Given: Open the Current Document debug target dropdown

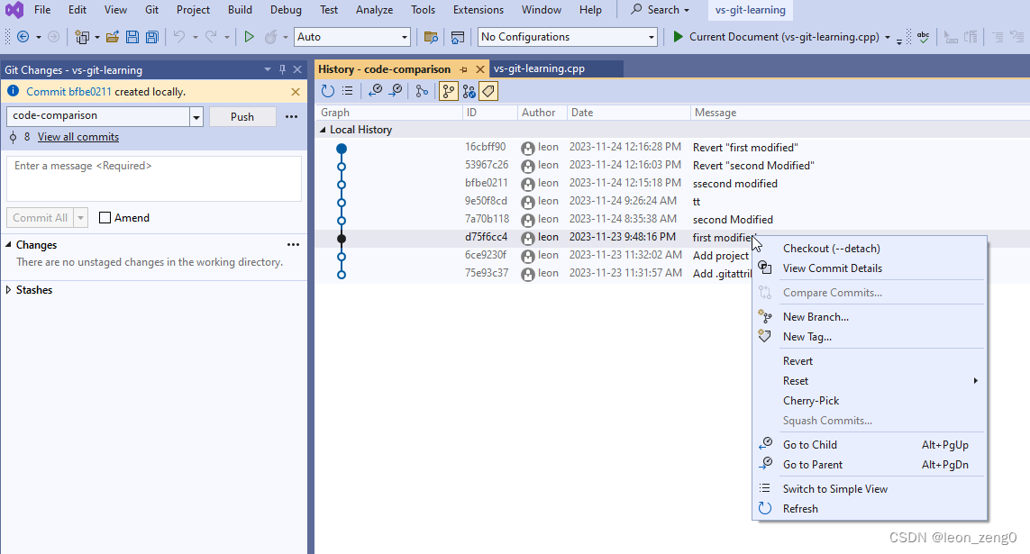Looking at the screenshot, I should [x=888, y=38].
